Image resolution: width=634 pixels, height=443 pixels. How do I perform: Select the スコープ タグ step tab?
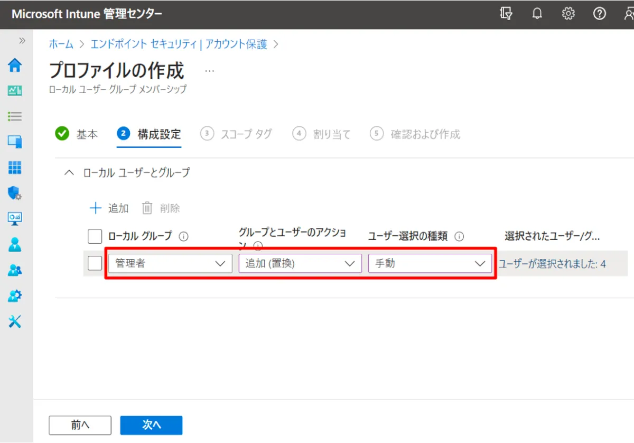point(236,134)
